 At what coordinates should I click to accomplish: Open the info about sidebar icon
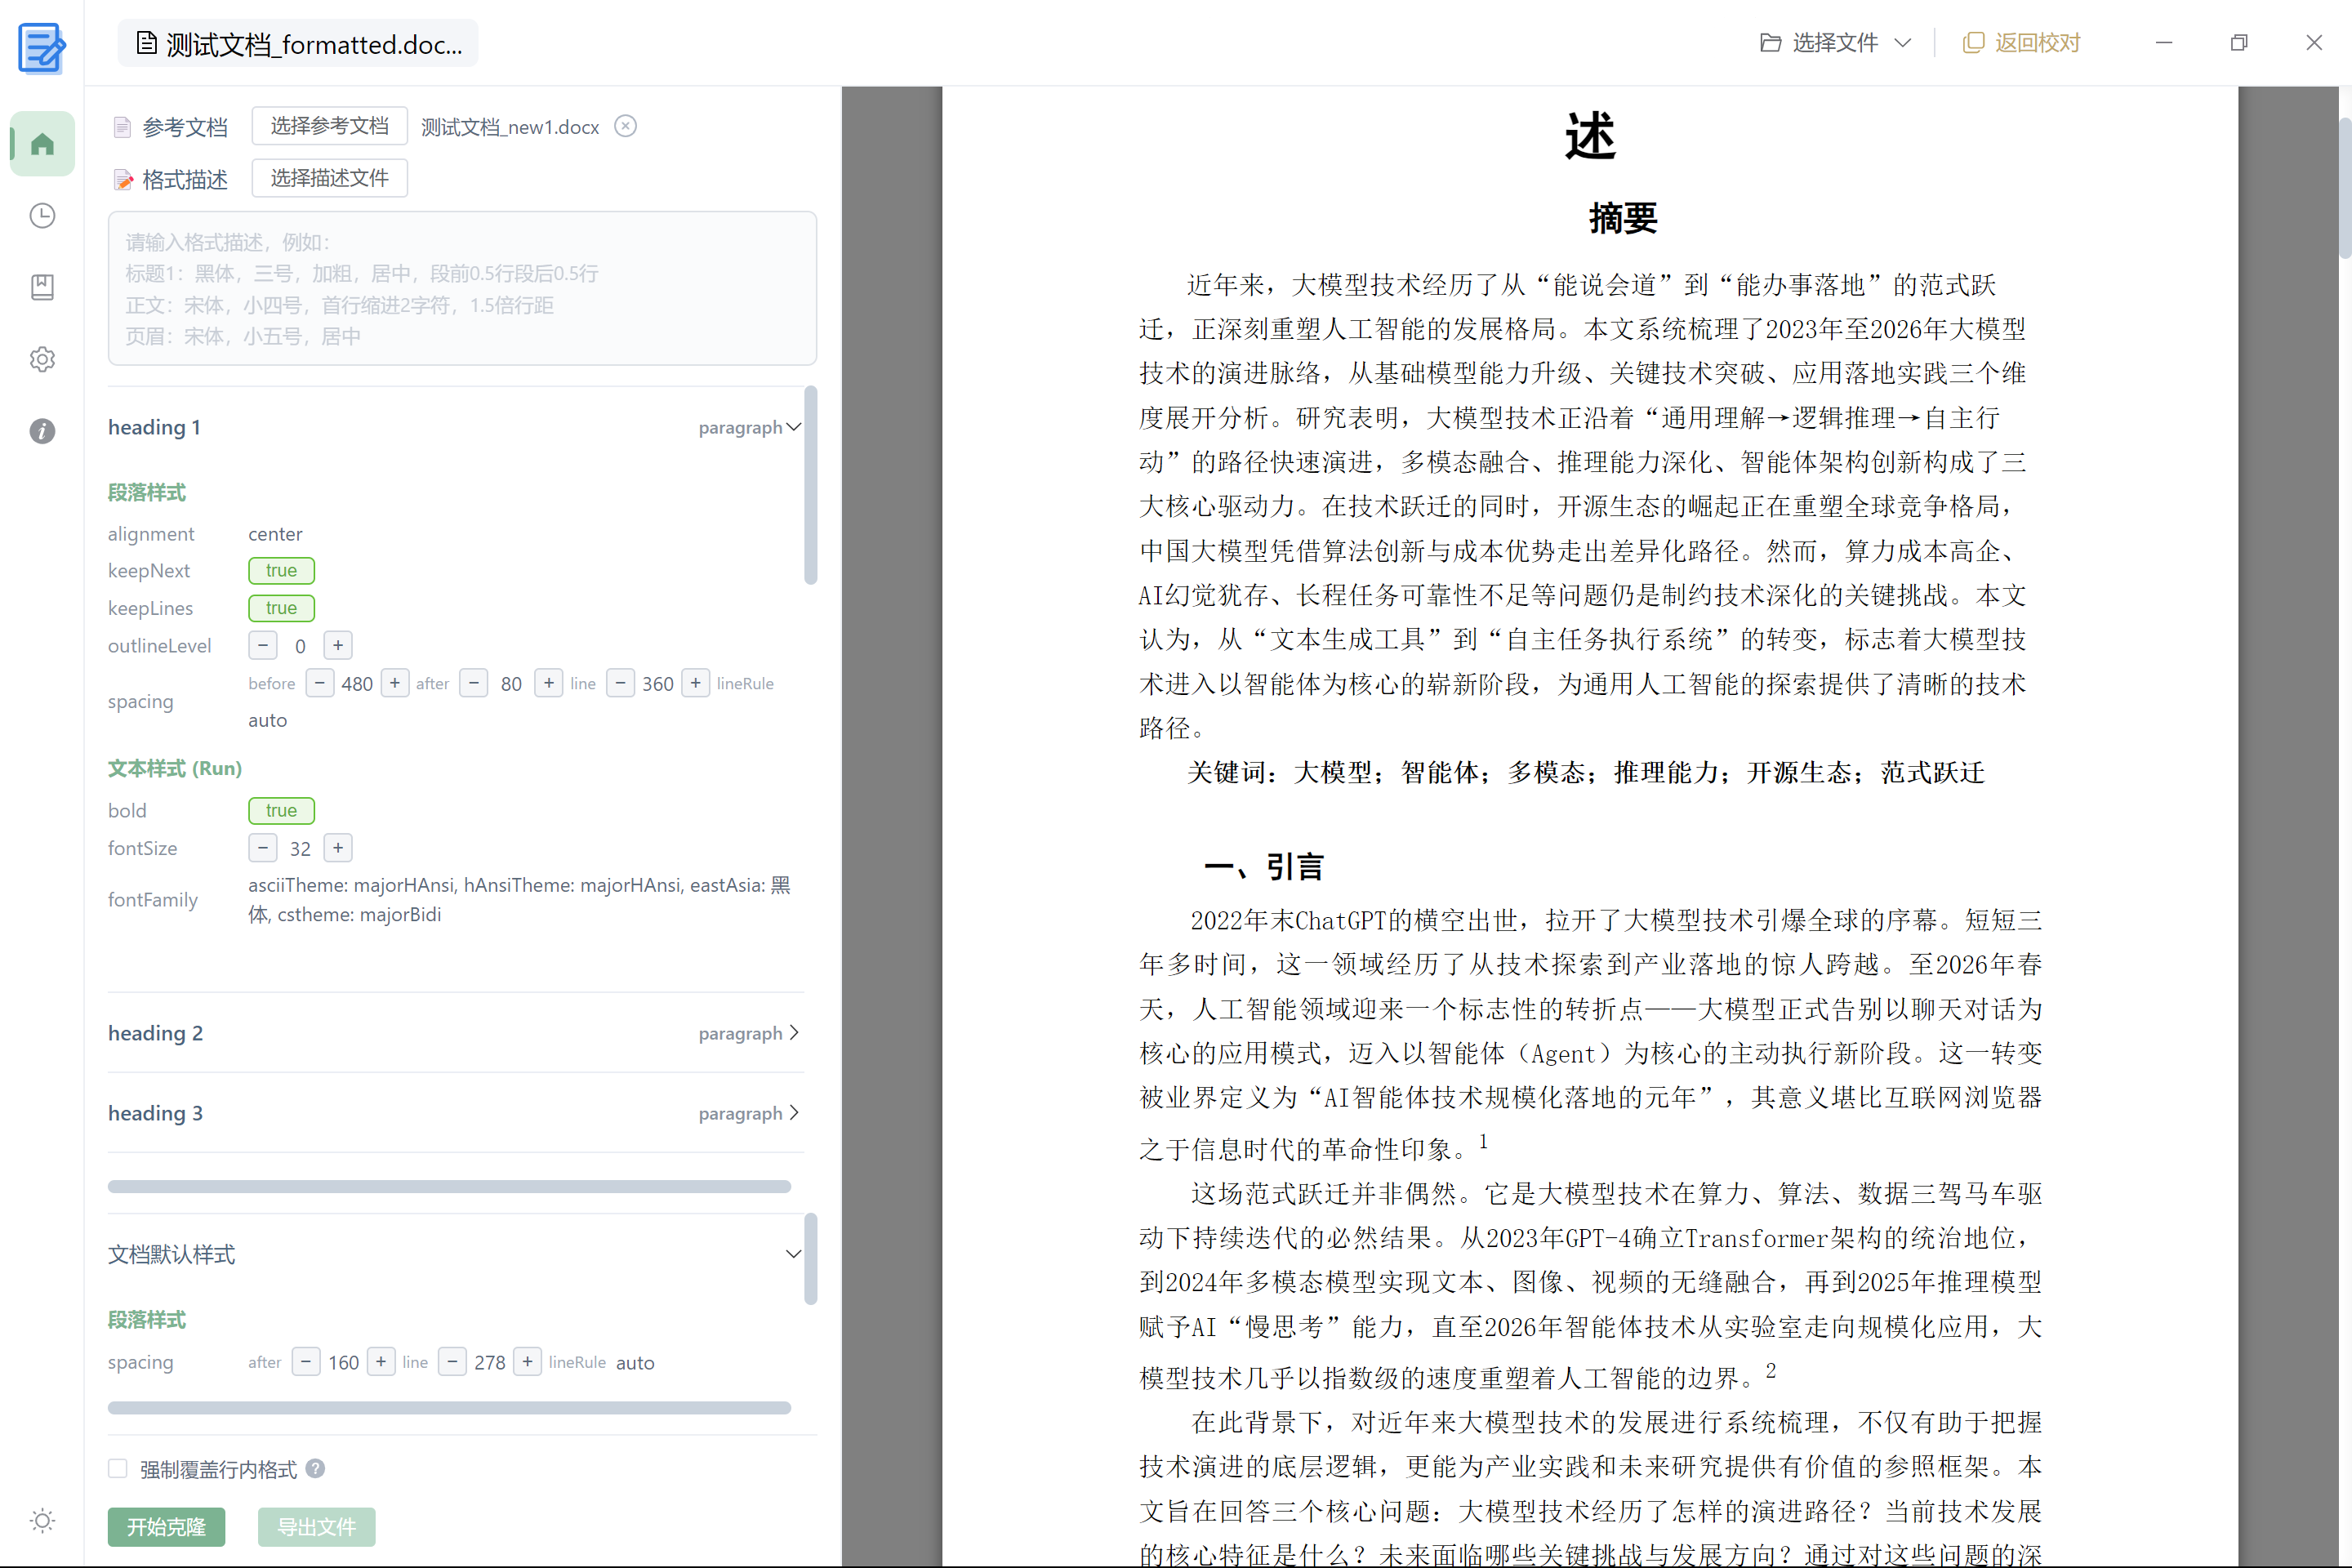click(x=42, y=431)
